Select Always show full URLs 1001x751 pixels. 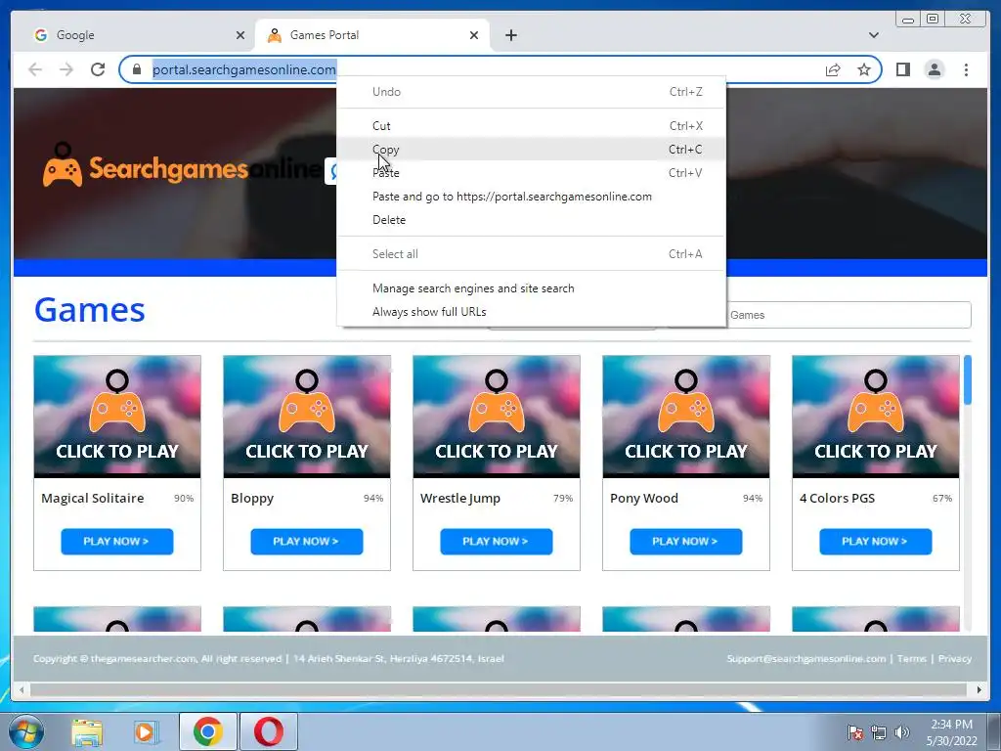pos(531,312)
